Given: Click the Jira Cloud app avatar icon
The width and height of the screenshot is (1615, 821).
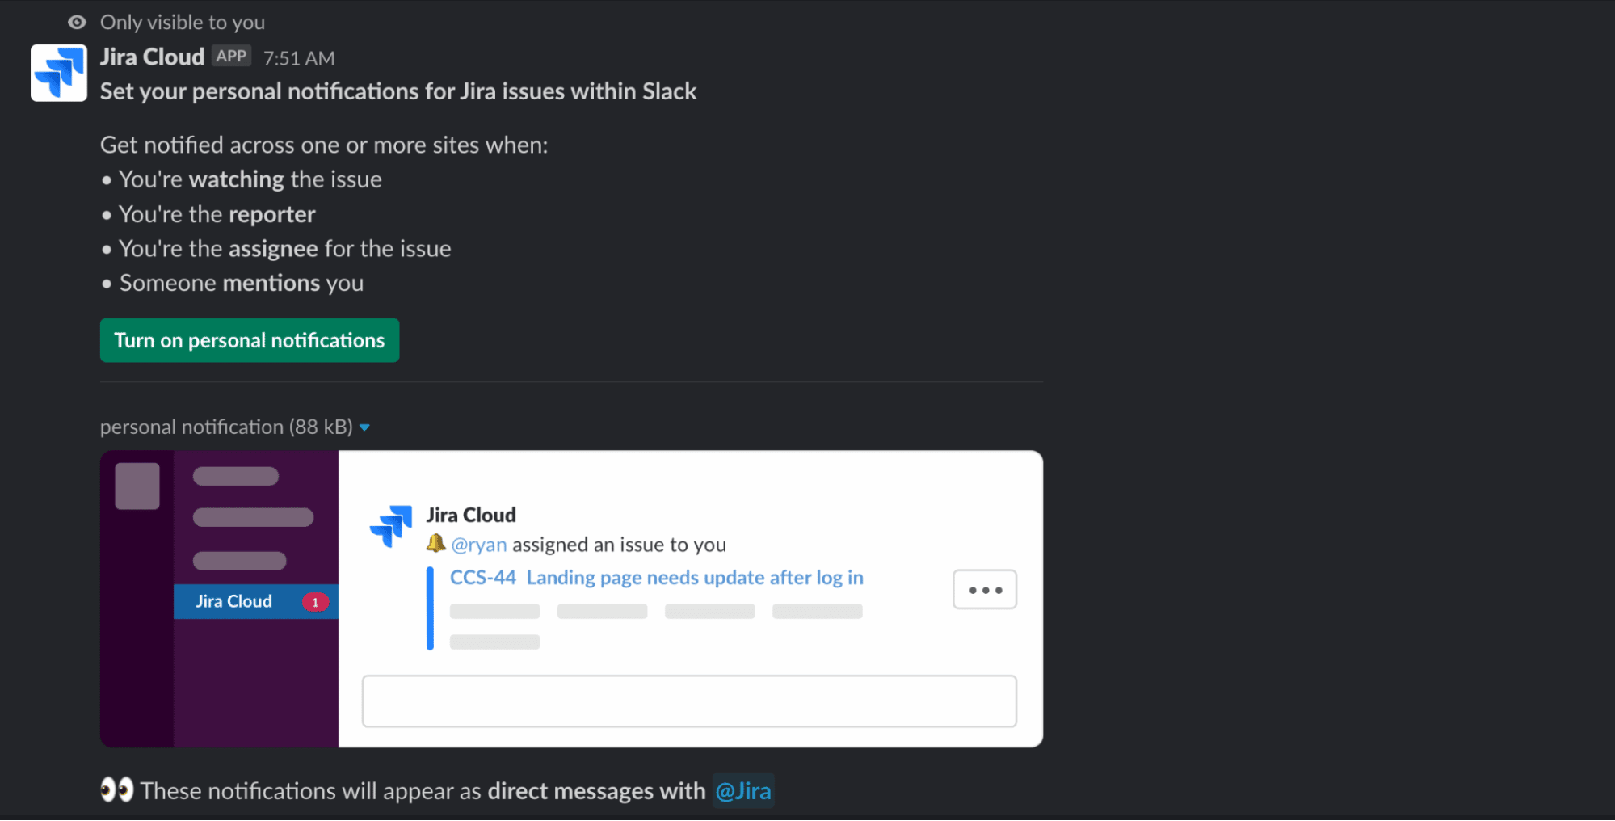Looking at the screenshot, I should 59,73.
